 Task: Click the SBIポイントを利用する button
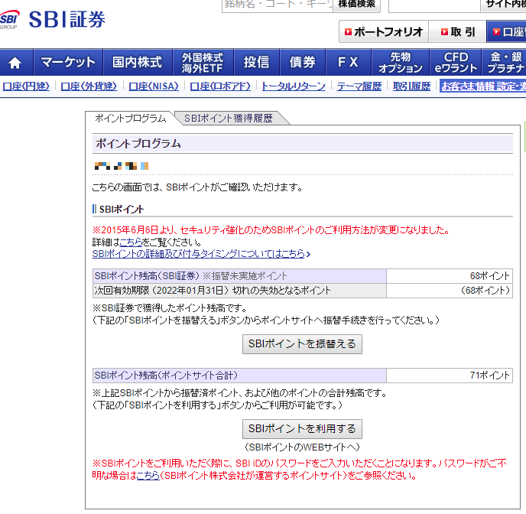tap(302, 429)
